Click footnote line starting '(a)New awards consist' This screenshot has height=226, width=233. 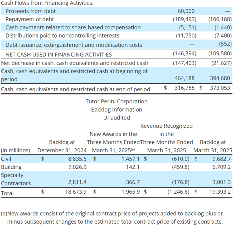point(112,214)
